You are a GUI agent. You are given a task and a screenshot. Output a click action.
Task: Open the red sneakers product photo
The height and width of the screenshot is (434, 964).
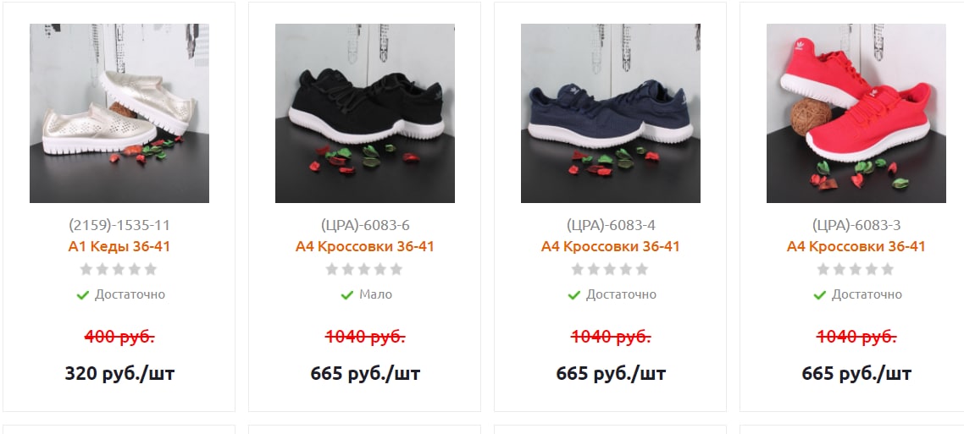coord(856,113)
